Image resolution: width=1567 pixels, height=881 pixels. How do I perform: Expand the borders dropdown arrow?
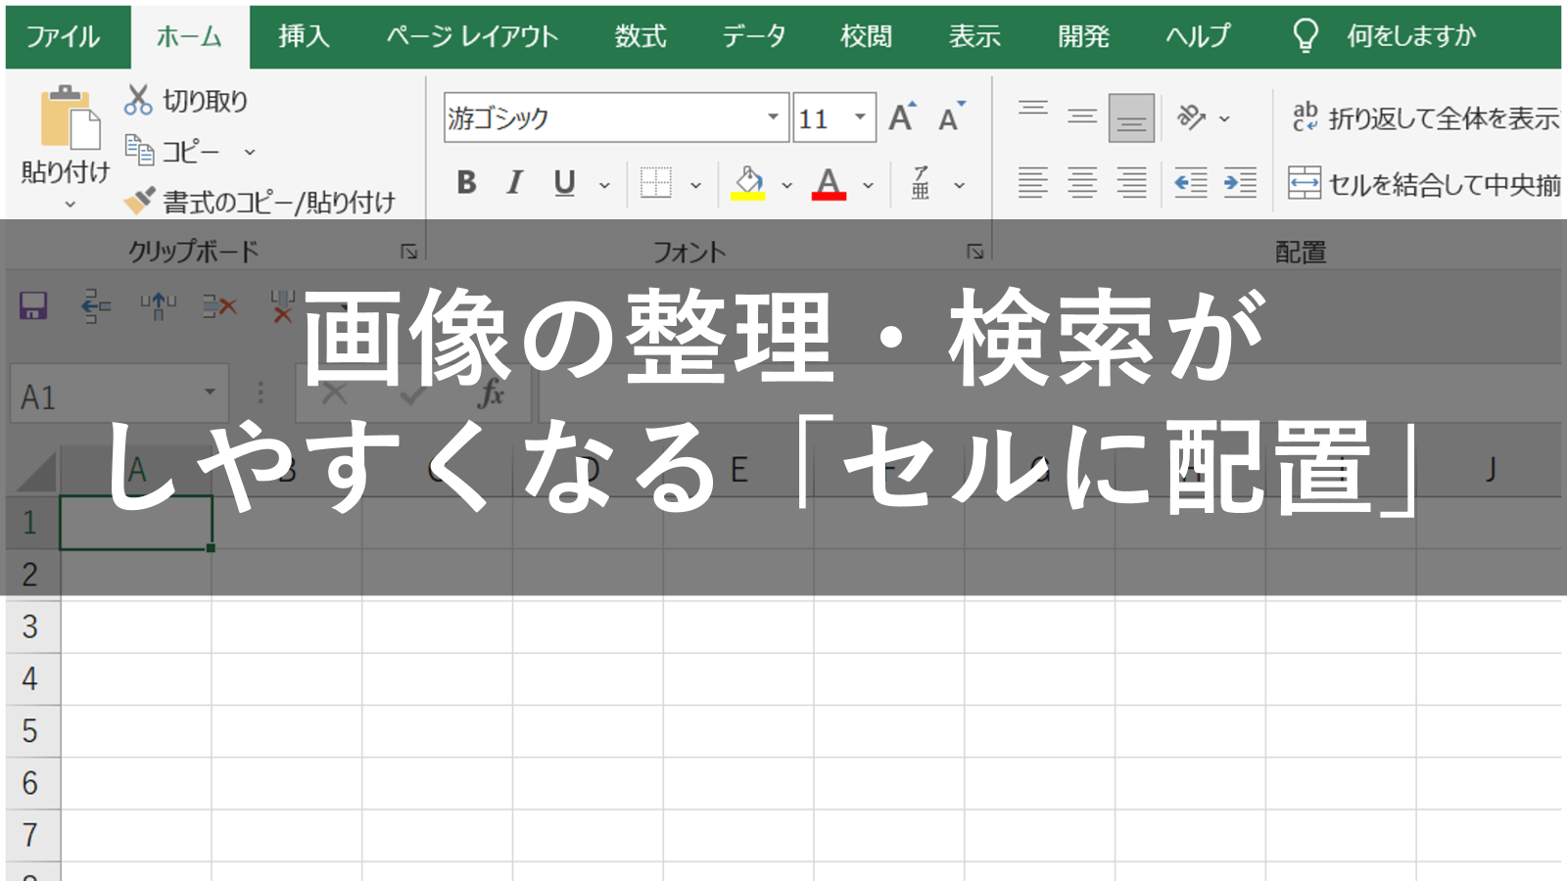[695, 185]
